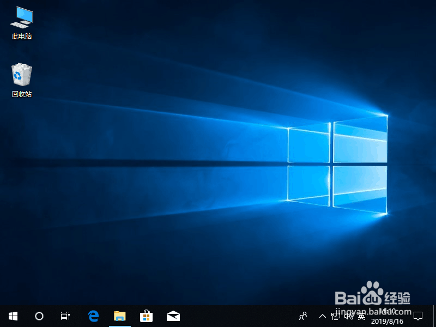436x327 pixels.
Task: Open Task View on the taskbar
Action: coord(65,316)
